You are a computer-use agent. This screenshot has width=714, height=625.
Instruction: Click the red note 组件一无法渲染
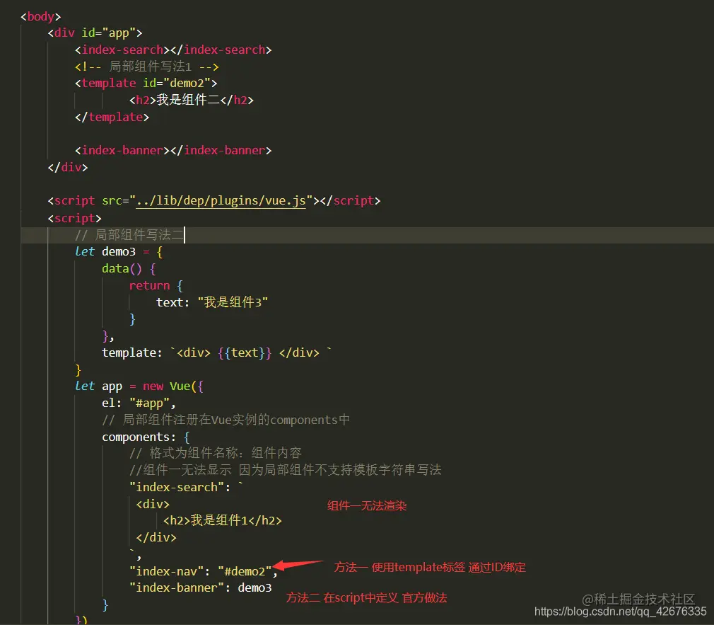tap(367, 505)
